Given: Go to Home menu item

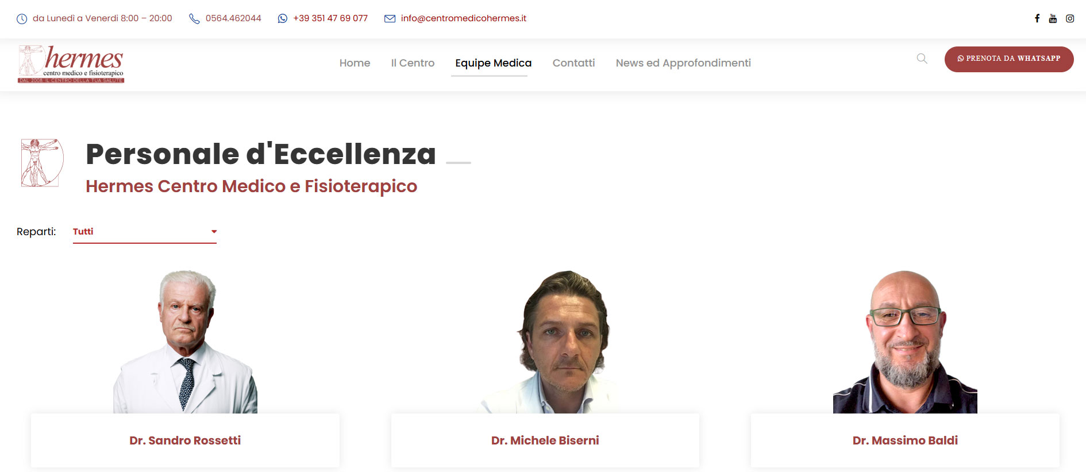Looking at the screenshot, I should click(355, 63).
